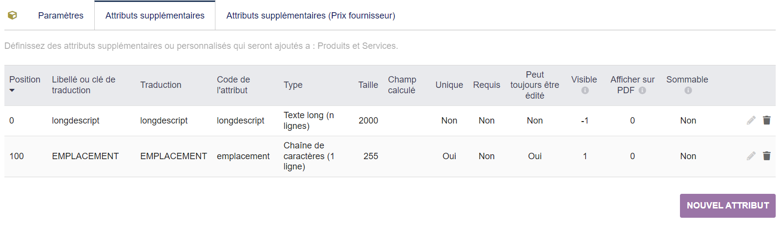Delete the EMPLACEMENT attribute via trash icon
Viewport: 784px width, 228px height.
tap(767, 156)
